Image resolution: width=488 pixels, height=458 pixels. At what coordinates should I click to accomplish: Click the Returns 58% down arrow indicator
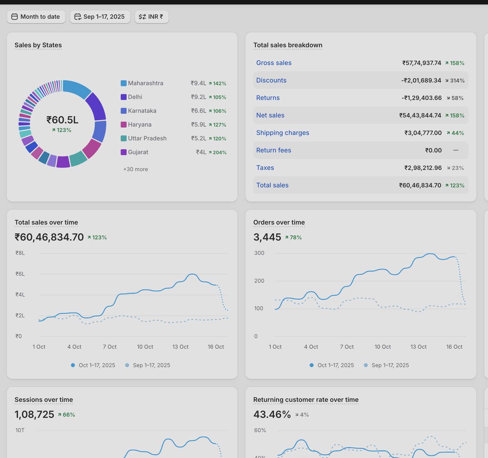[x=455, y=98]
